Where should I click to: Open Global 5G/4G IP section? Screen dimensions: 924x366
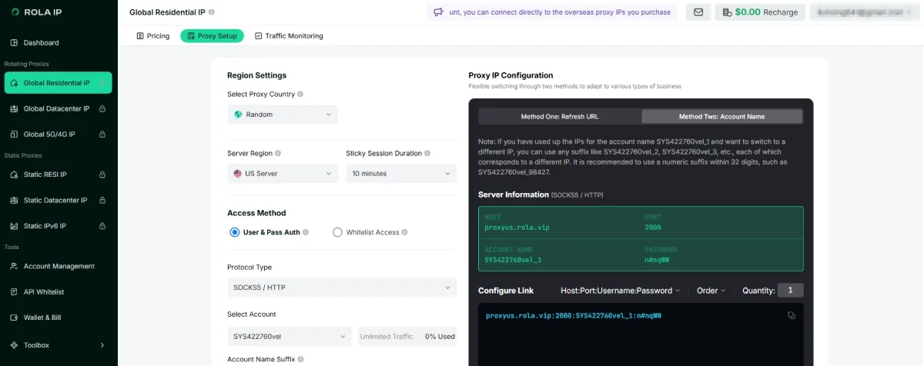click(58, 135)
